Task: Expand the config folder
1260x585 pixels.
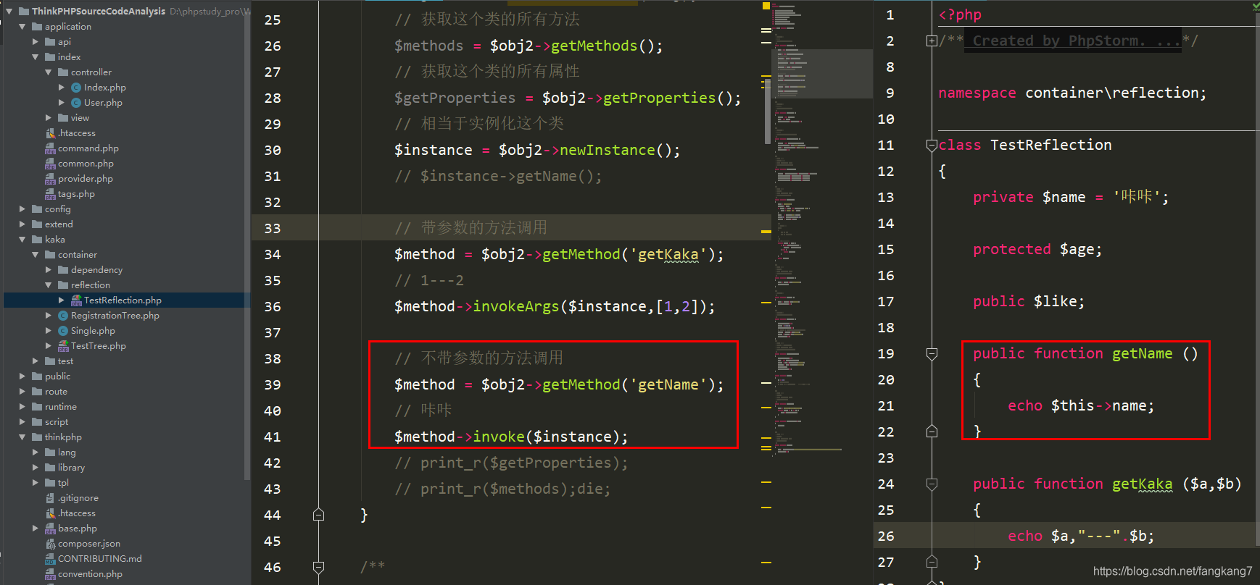Action: [22, 209]
